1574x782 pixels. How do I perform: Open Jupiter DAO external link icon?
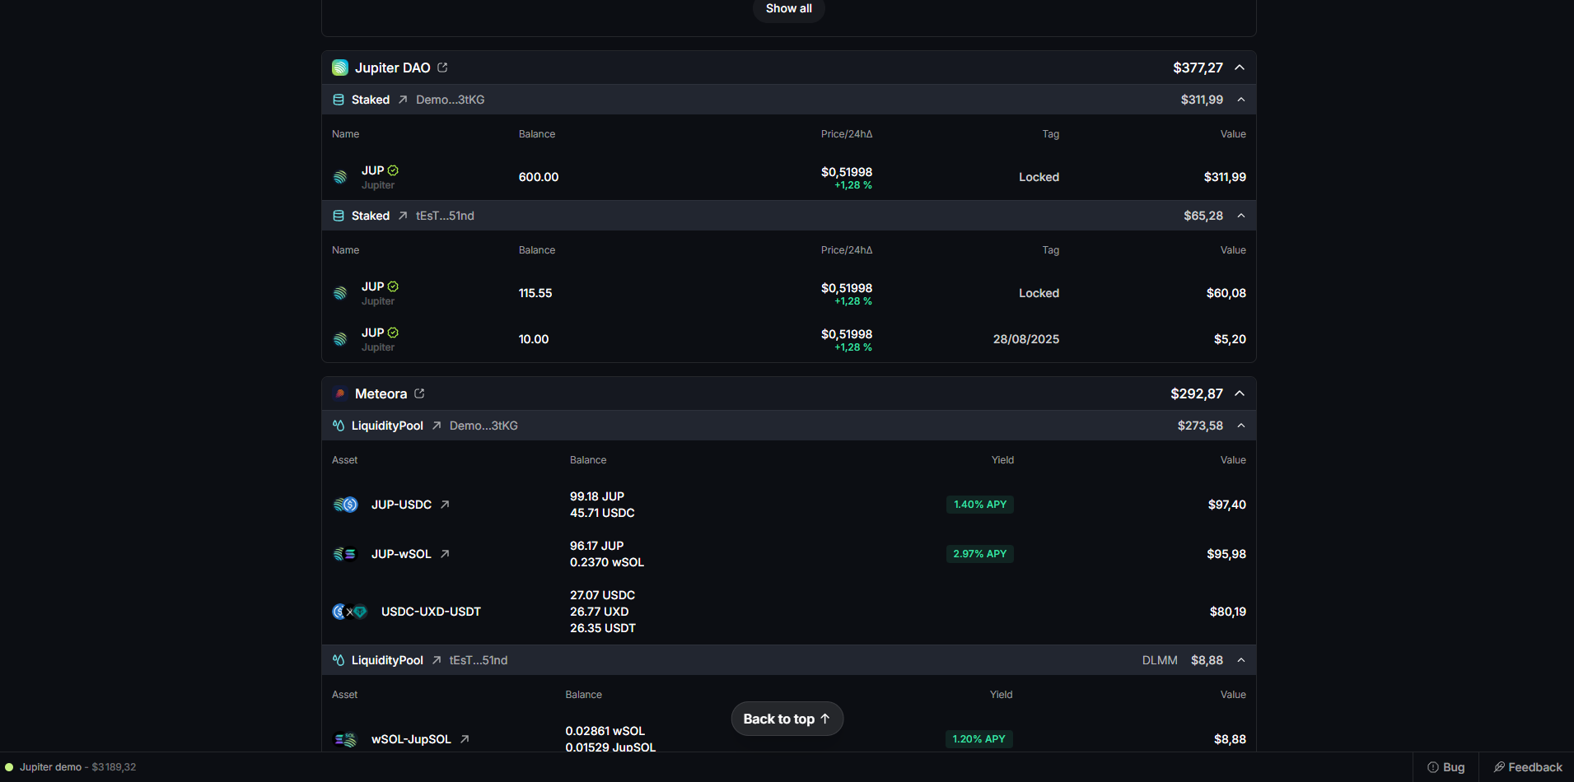[442, 67]
